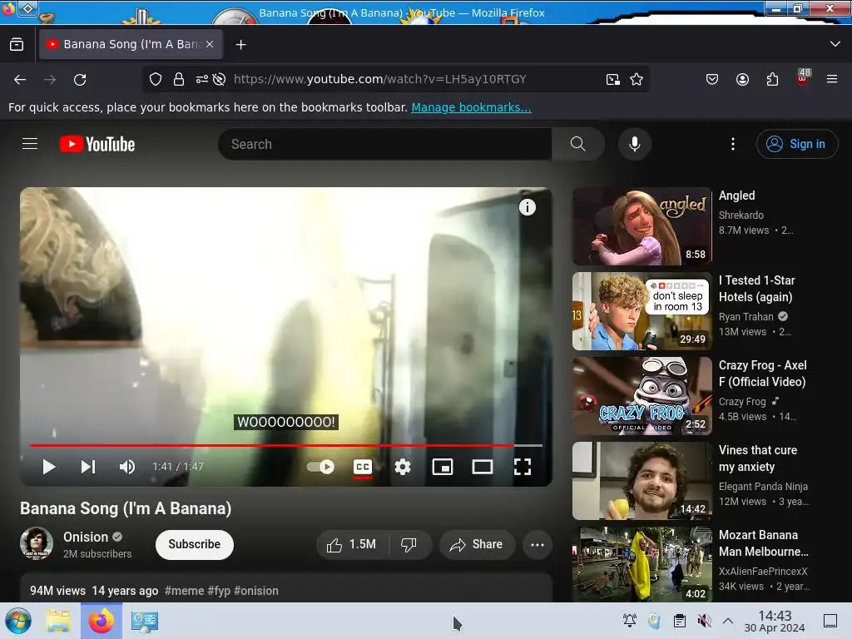Bookmark this page with the star
The height and width of the screenshot is (639, 852).
637,79
